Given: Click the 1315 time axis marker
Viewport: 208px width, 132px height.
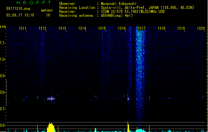Looking at the screenshot, I should click(x=102, y=28).
